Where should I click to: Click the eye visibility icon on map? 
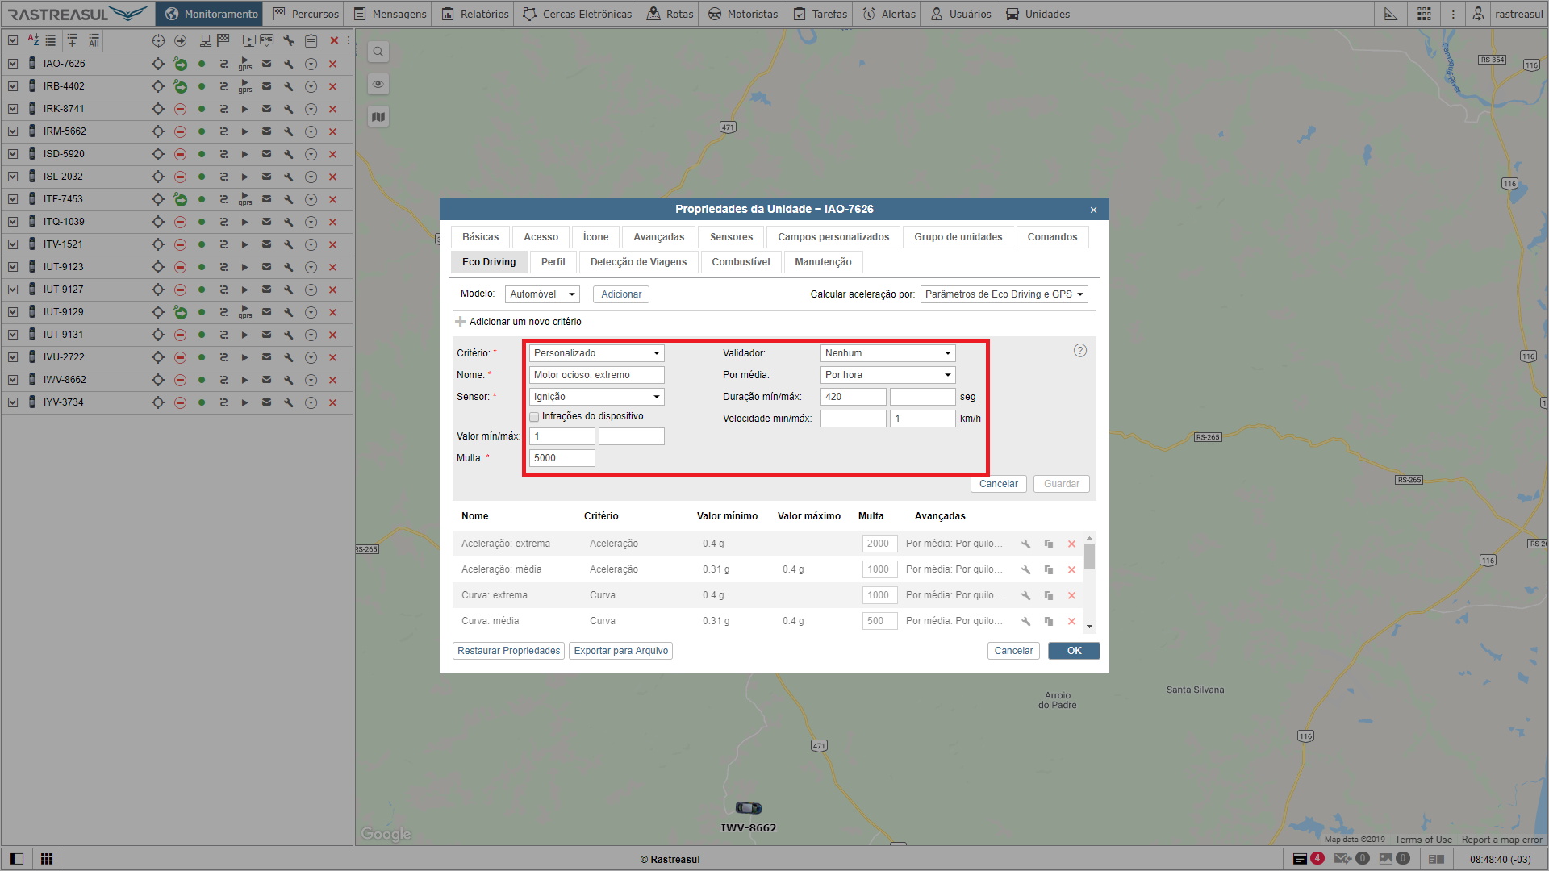point(378,84)
